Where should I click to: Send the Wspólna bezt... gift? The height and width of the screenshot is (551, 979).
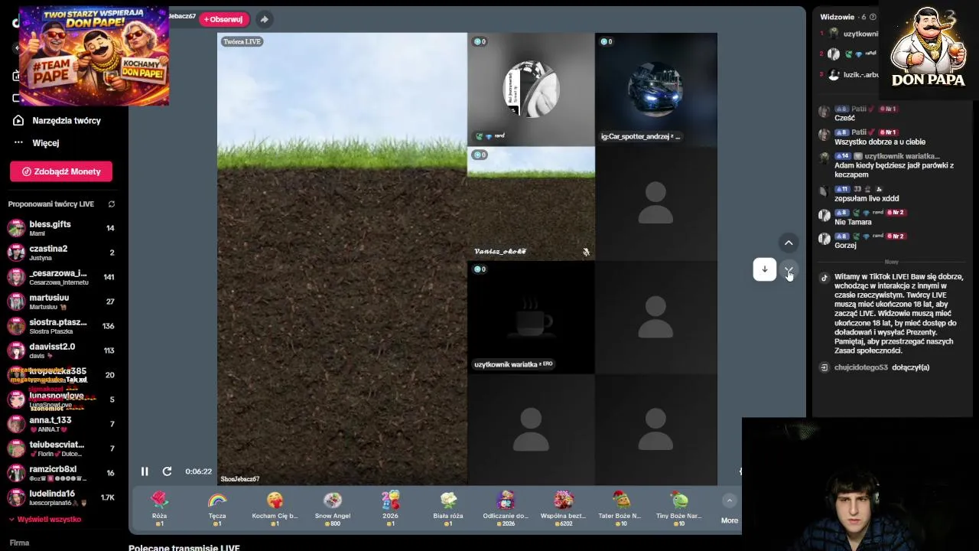564,509
